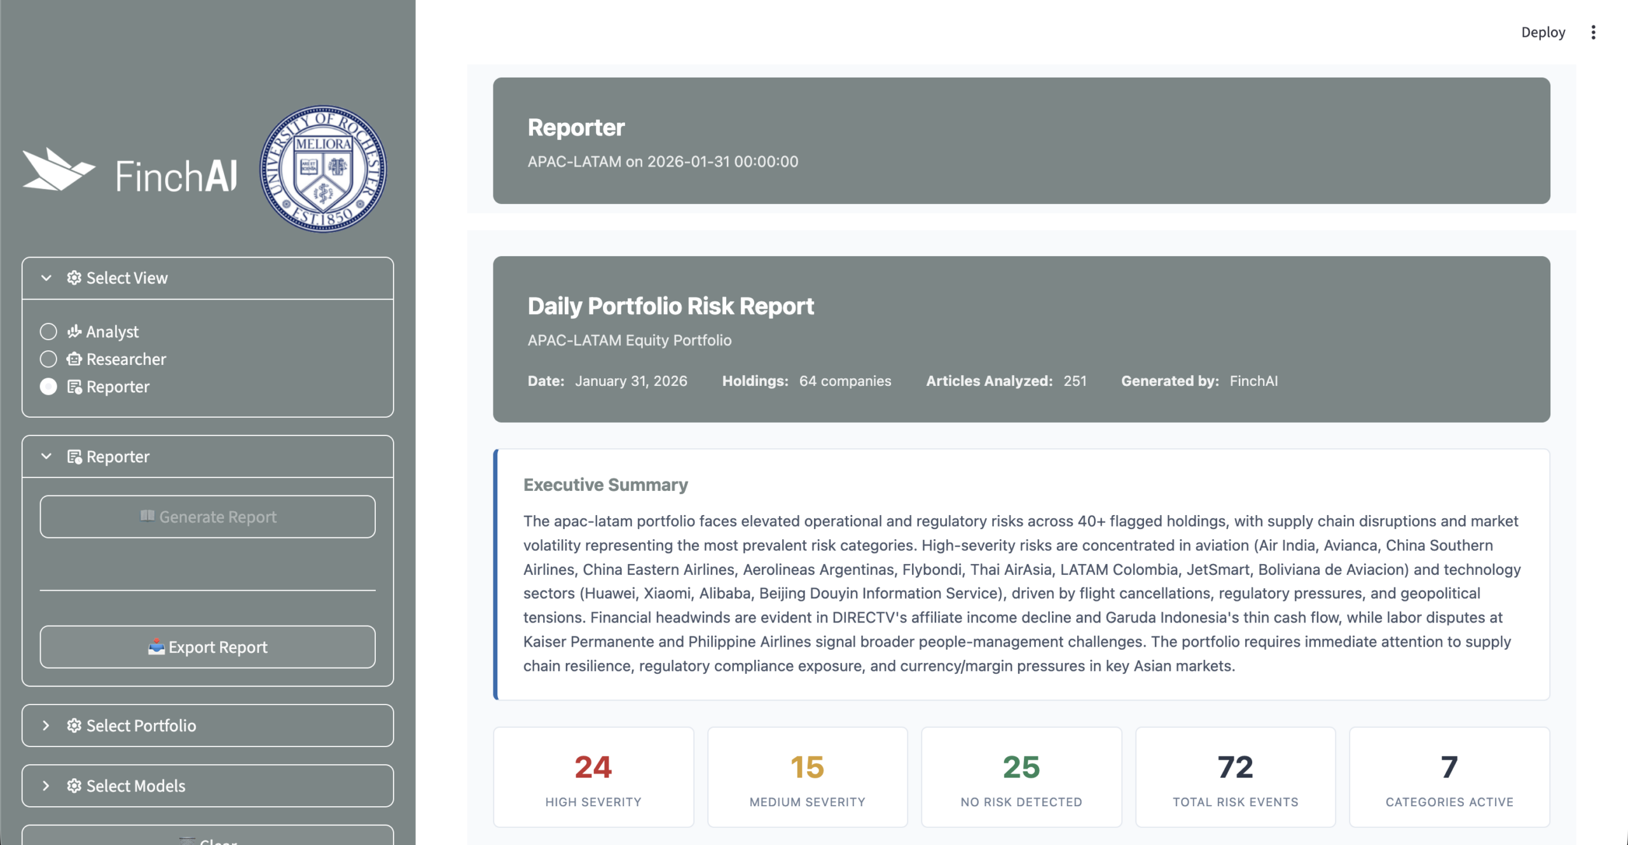Select the Reporter radio button
Image resolution: width=1628 pixels, height=845 pixels.
pos(48,386)
